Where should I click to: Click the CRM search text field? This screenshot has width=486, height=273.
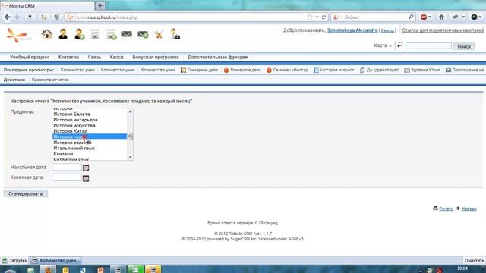click(428, 45)
